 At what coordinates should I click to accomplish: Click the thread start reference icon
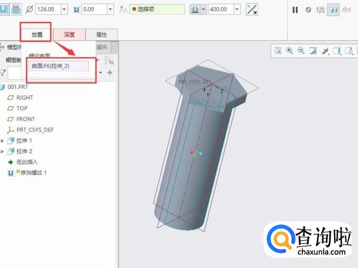(x=123, y=9)
